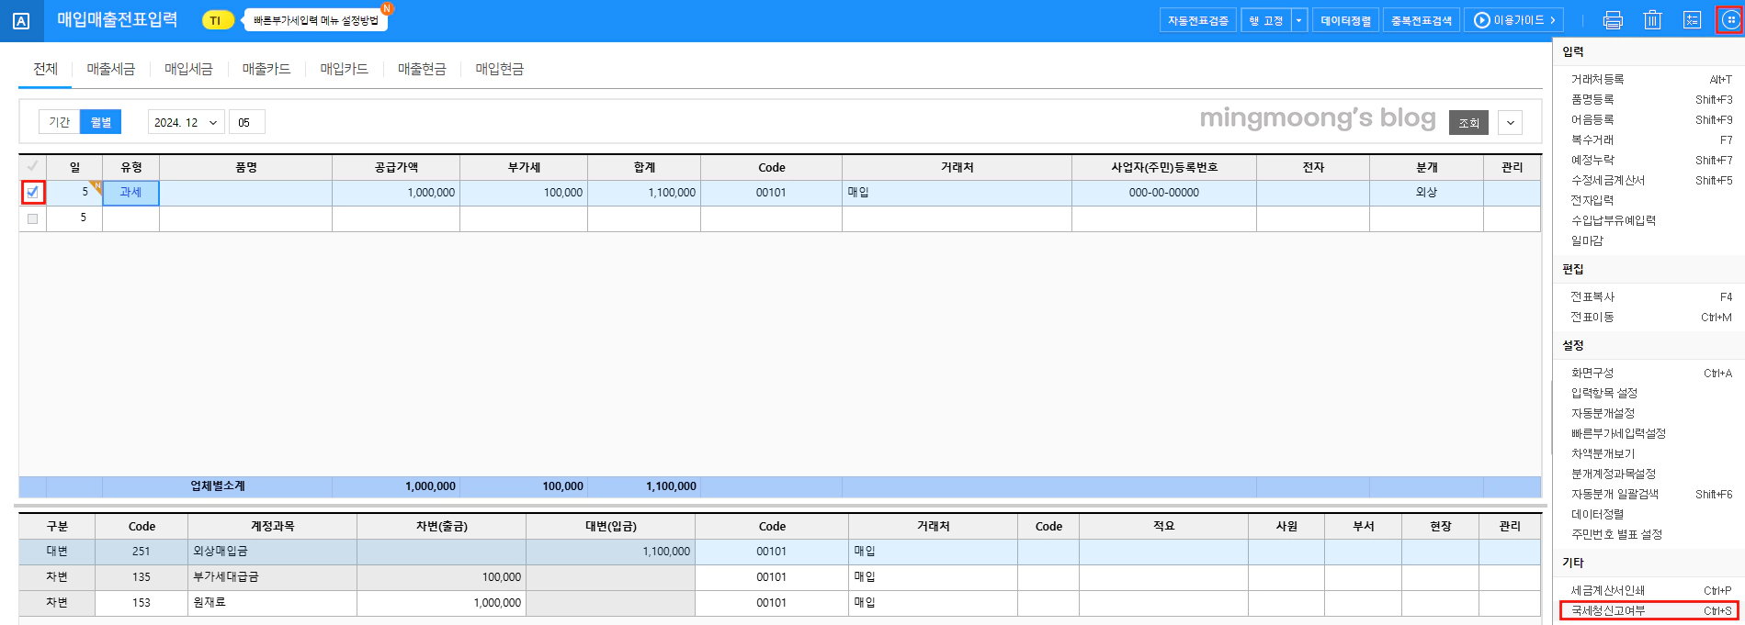Switch to the 매입세금 tab
1745x625 pixels.
(x=188, y=69)
